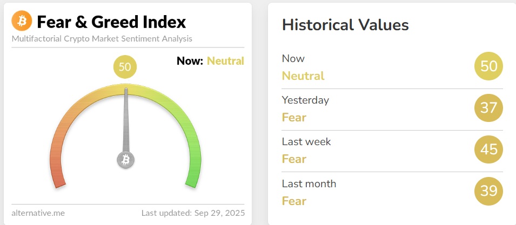The image size is (516, 225).
Task: Click the Multifactorial Crypto Market Sentiment subtitle
Action: [102, 39]
